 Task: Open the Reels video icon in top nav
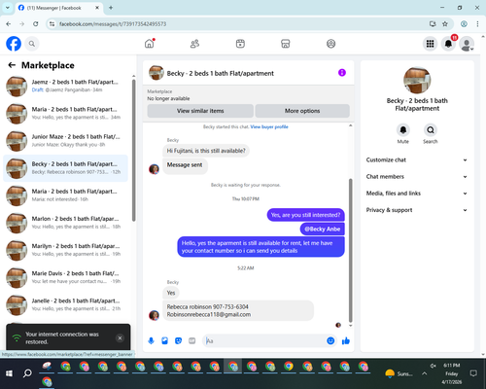[240, 44]
